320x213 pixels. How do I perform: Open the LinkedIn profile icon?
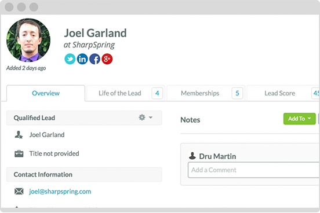[82, 59]
